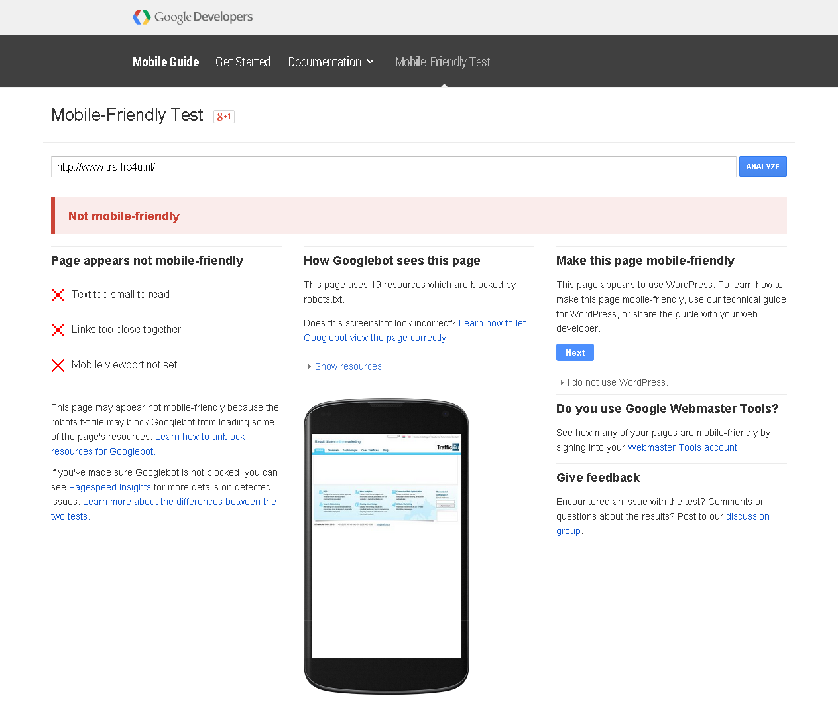Click the Next button for WordPress guide
This screenshot has width=838, height=708.
click(575, 352)
